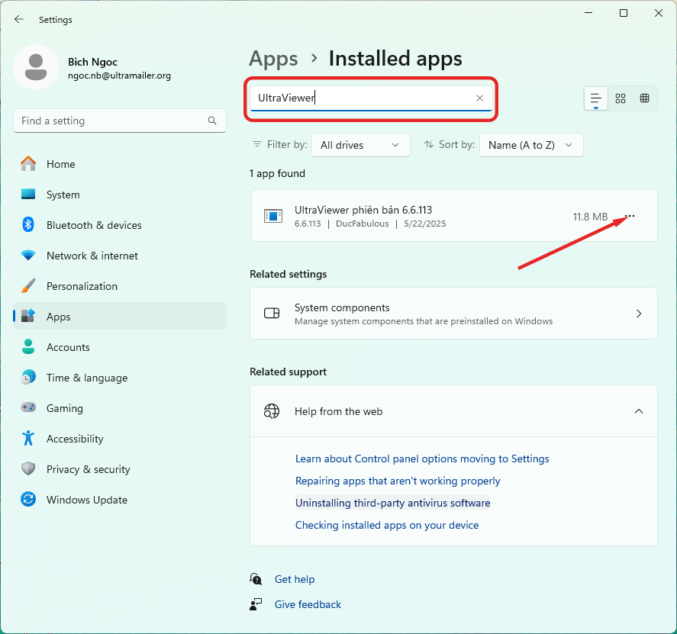This screenshot has height=634, width=677.
Task: Open the All drives filter dropdown
Action: pos(360,144)
